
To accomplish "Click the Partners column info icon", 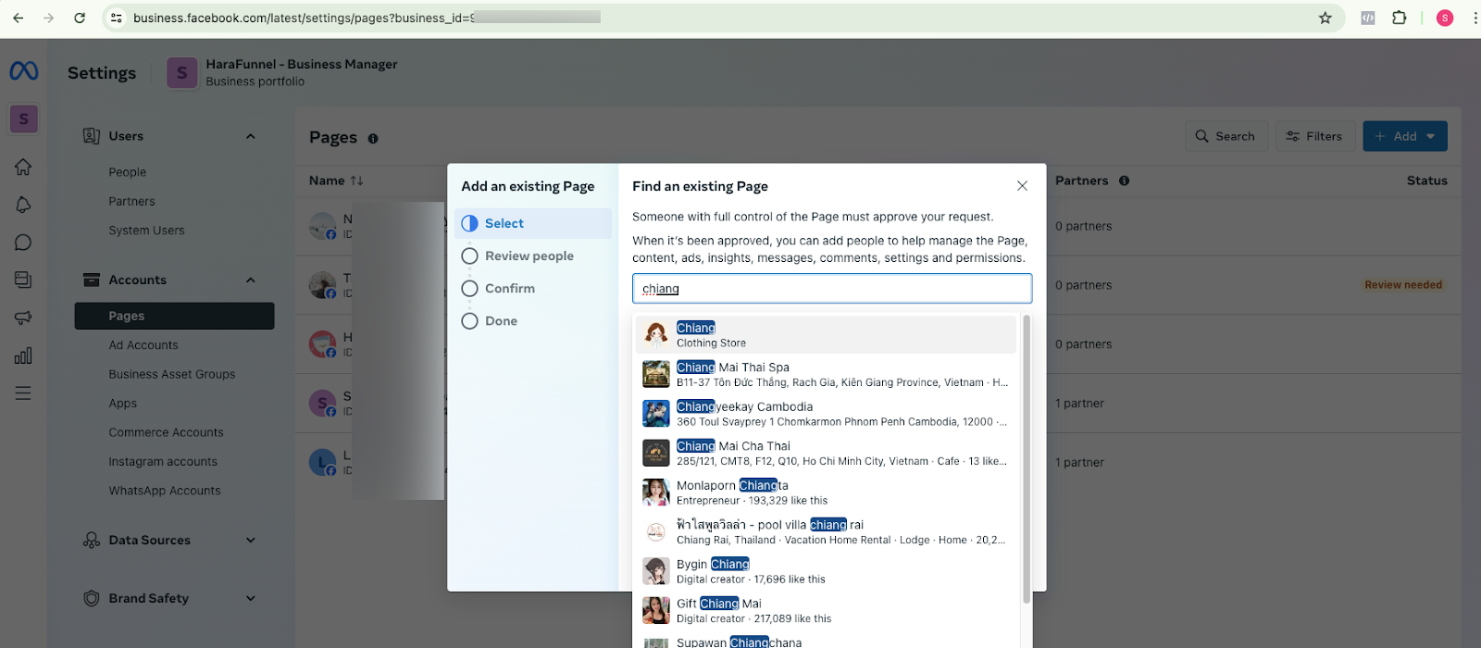I will point(1124,181).
